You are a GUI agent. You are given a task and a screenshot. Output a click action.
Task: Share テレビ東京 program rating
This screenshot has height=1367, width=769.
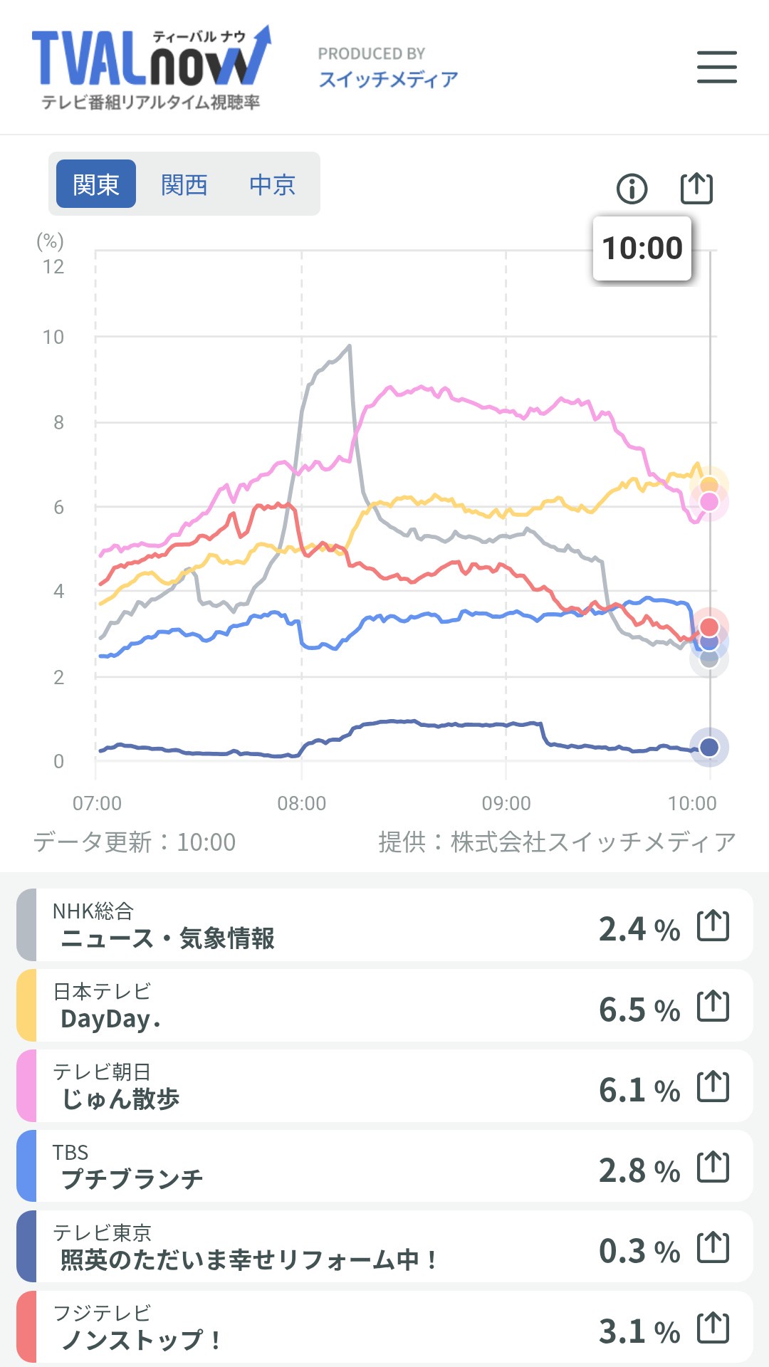713,1247
